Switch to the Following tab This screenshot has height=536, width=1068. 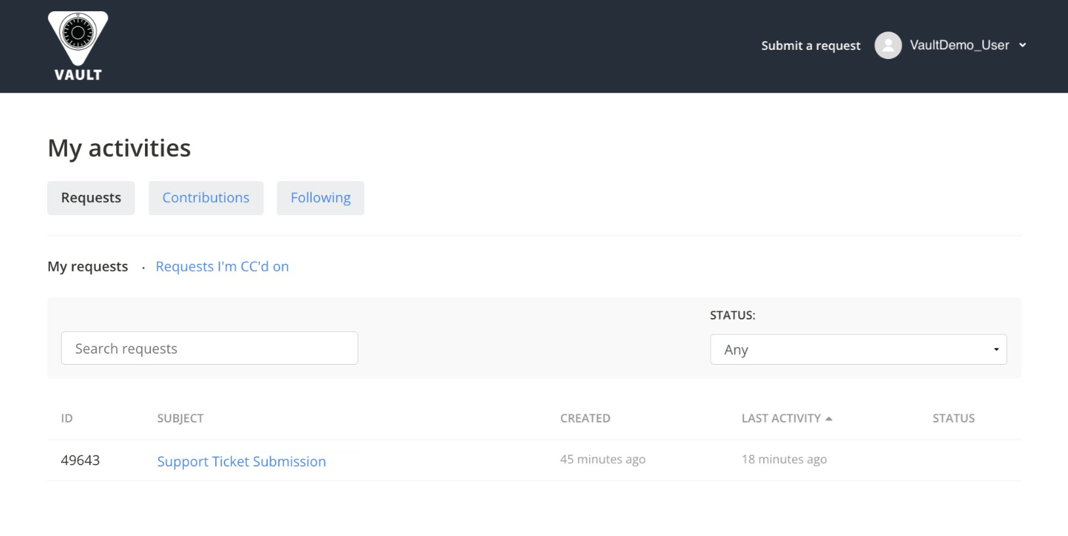click(x=321, y=197)
